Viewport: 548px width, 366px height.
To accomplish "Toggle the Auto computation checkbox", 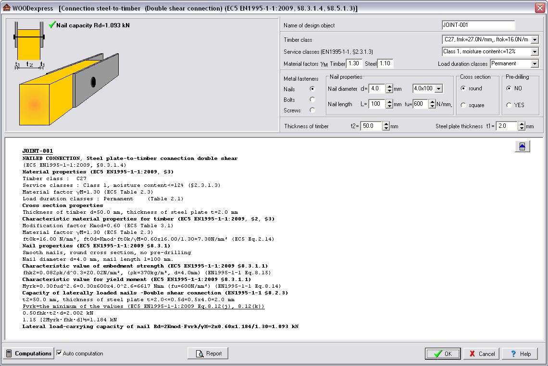I will tap(59, 353).
